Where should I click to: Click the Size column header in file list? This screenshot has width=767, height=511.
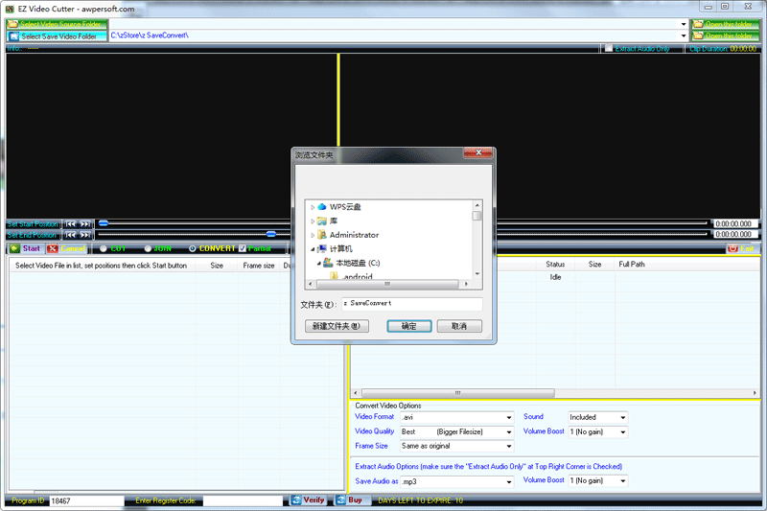tap(217, 266)
